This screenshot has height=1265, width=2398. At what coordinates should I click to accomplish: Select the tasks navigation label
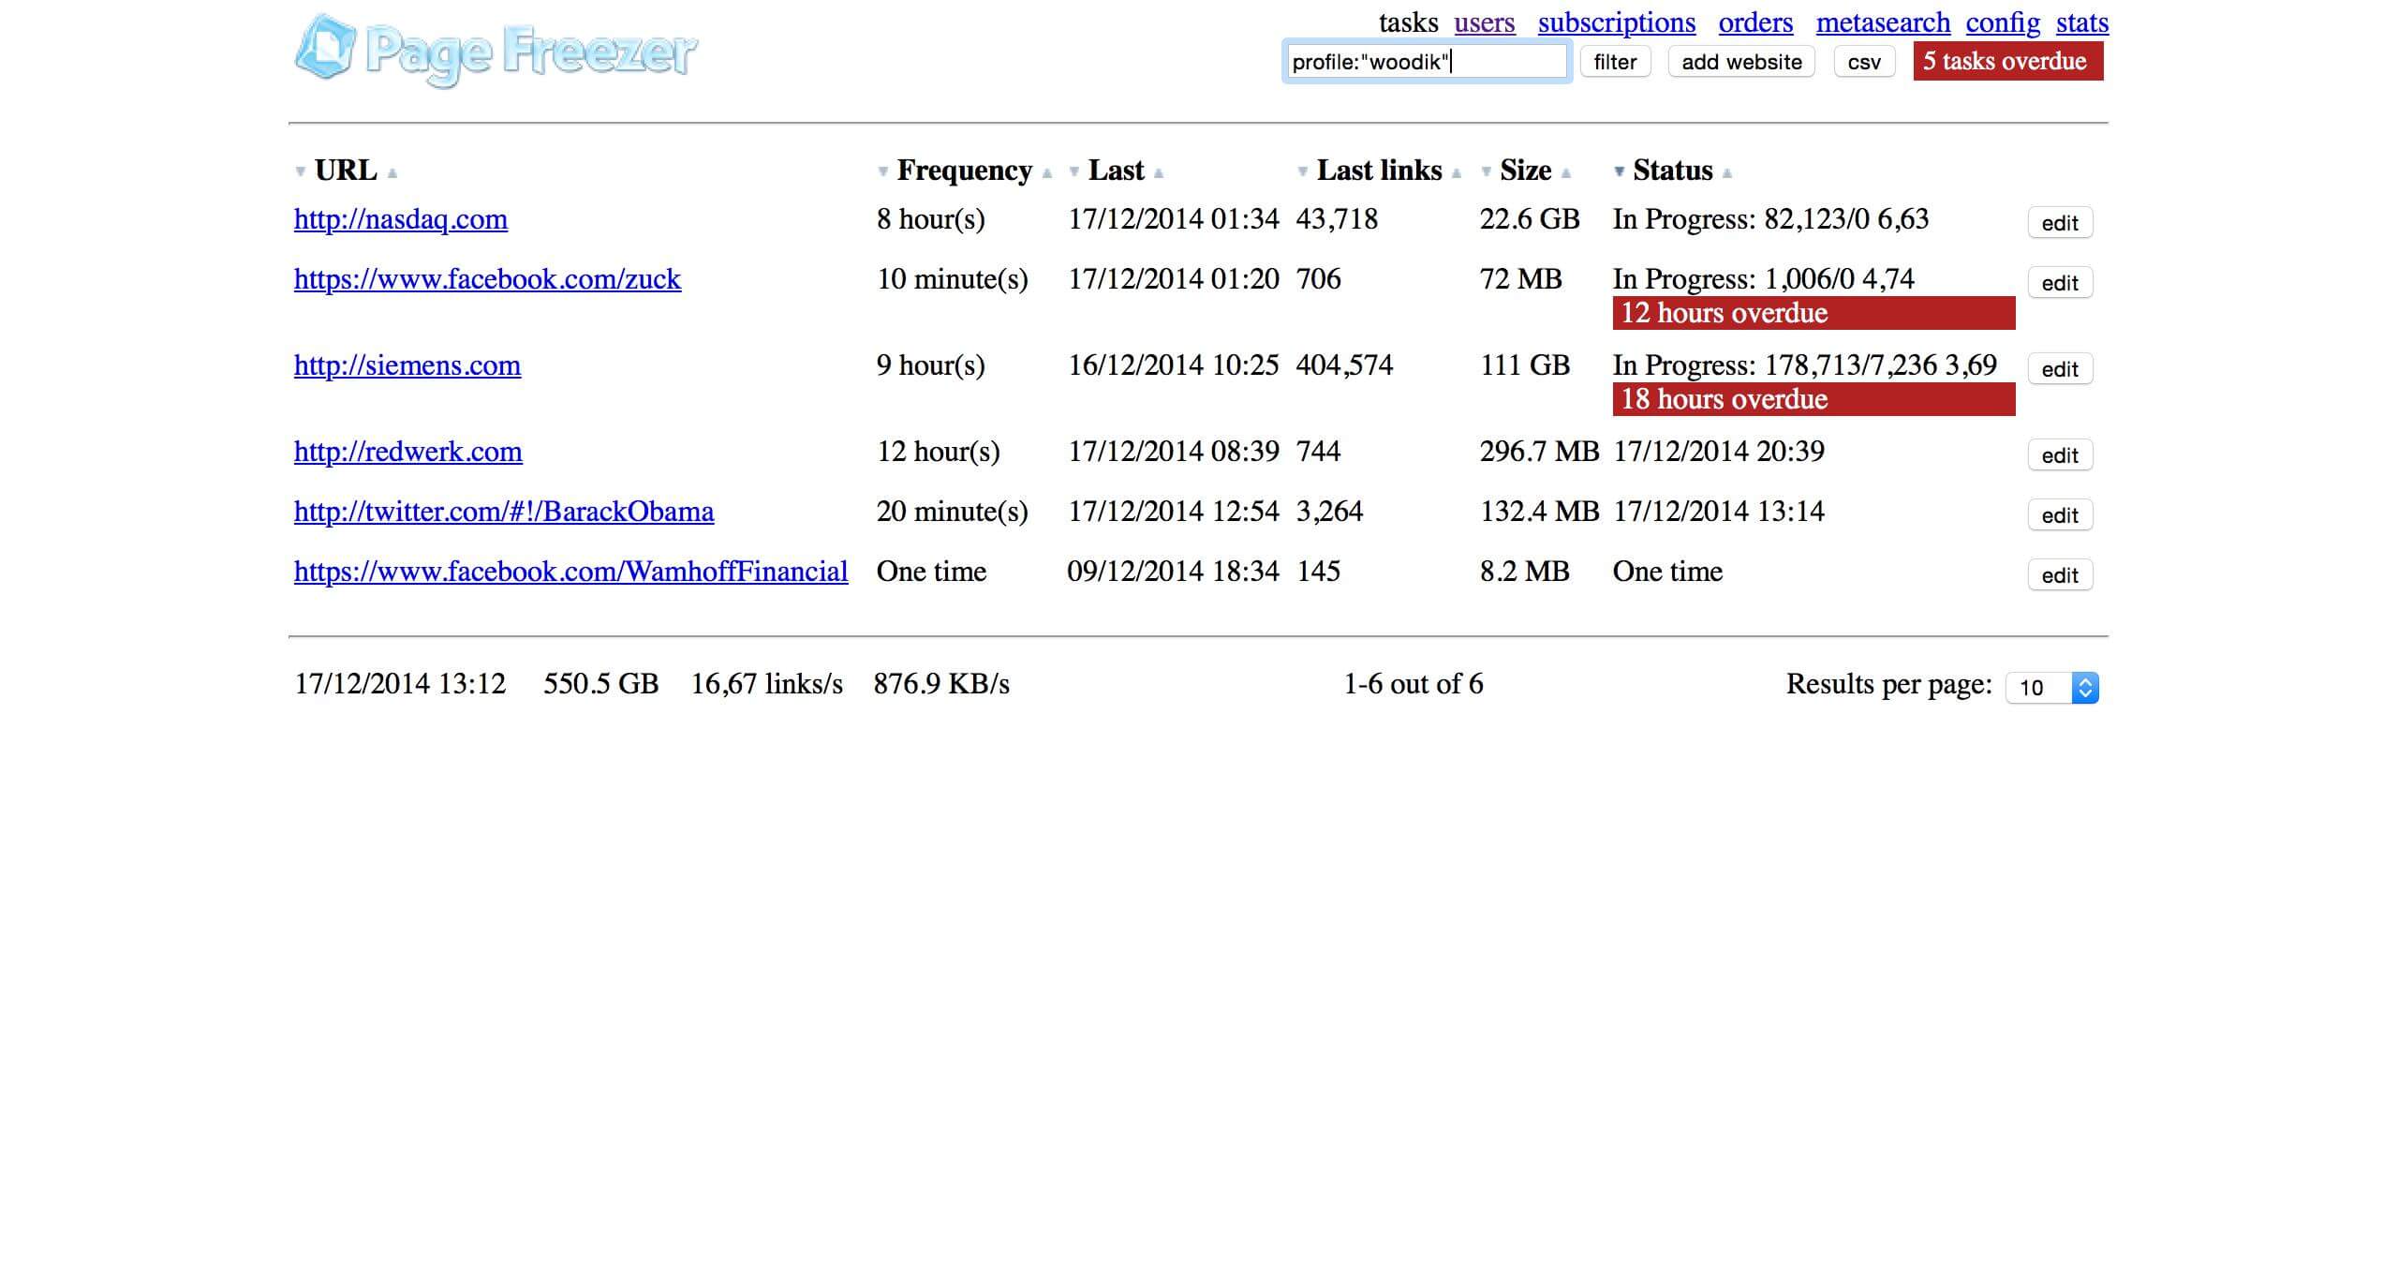coord(1409,22)
